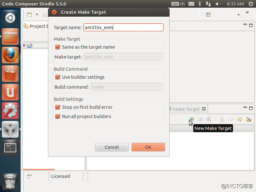Viewport: 256px width, 192px height.
Task: Click the Licensed status text
Action: tap(60, 176)
